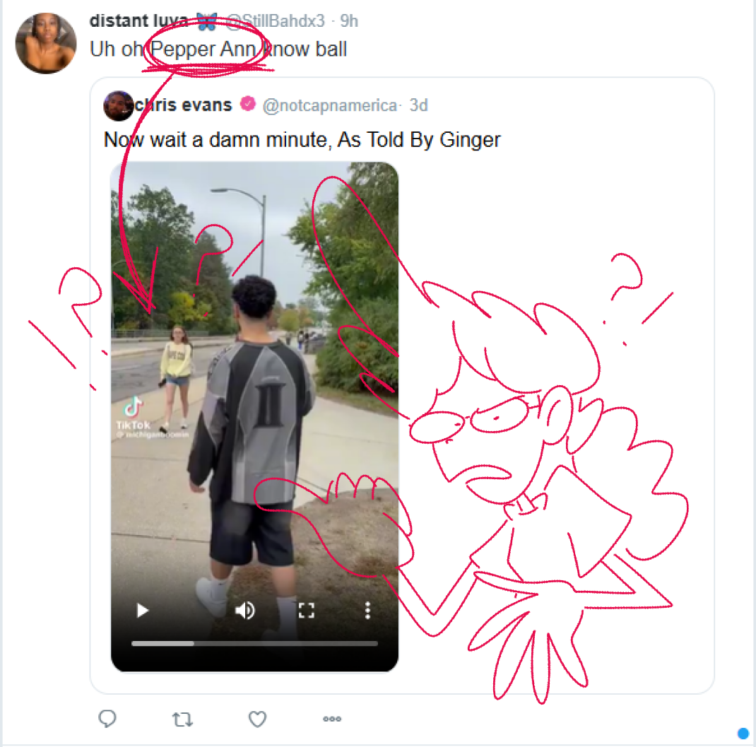The height and width of the screenshot is (747, 756).
Task: Seek using the video progress bar
Action: [254, 643]
